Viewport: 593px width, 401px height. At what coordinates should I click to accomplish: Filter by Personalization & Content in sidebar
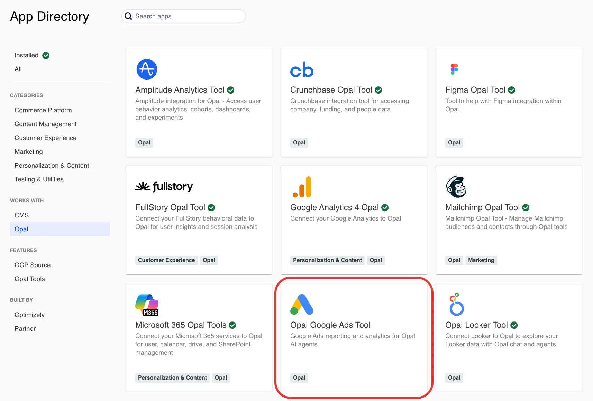coord(52,166)
